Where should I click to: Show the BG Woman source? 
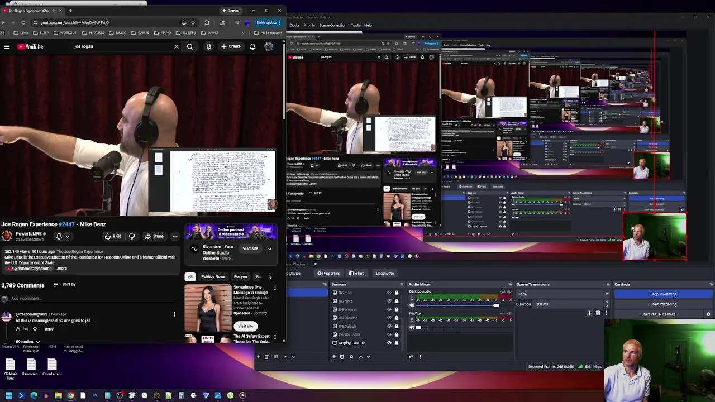click(389, 309)
